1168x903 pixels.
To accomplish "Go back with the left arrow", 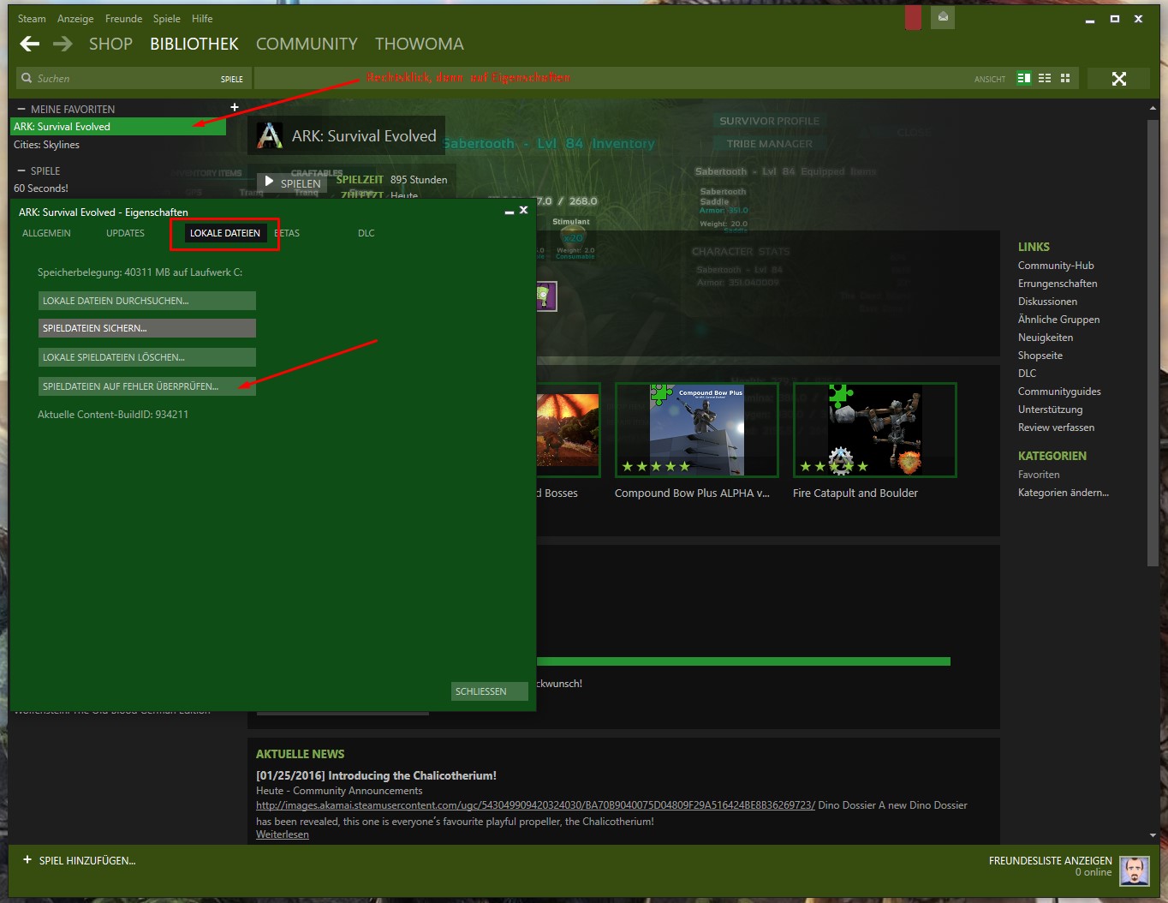I will pyautogui.click(x=30, y=44).
